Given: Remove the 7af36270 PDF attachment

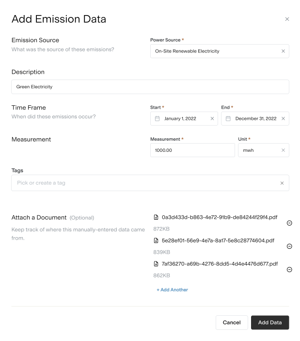Looking at the screenshot, I should click(289, 270).
